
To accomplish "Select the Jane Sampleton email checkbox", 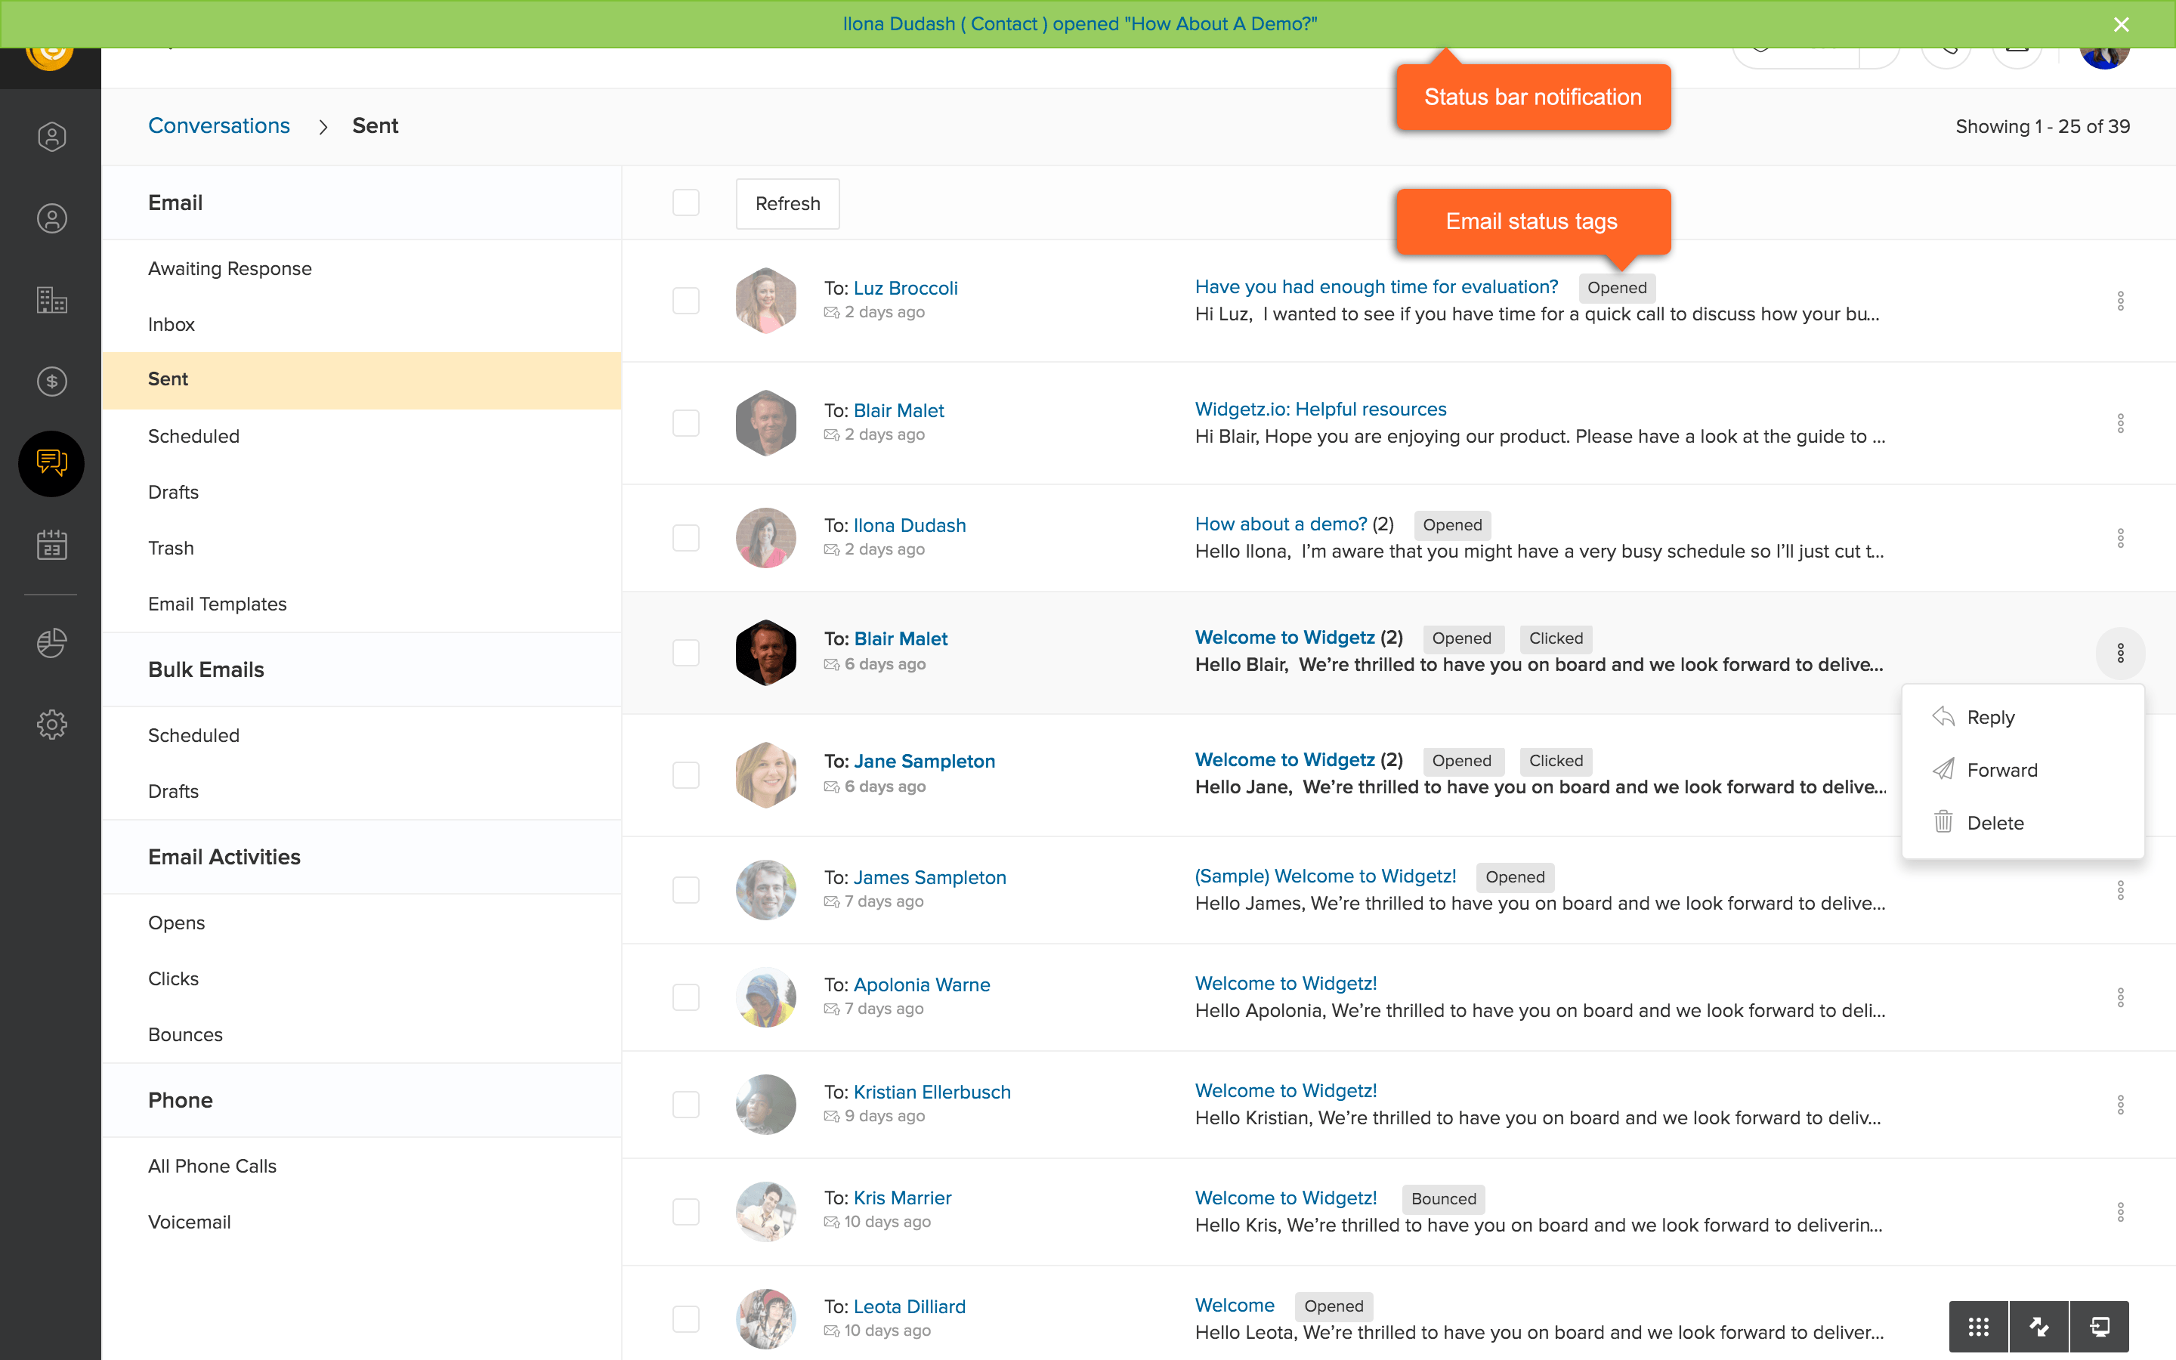I will pyautogui.click(x=686, y=774).
